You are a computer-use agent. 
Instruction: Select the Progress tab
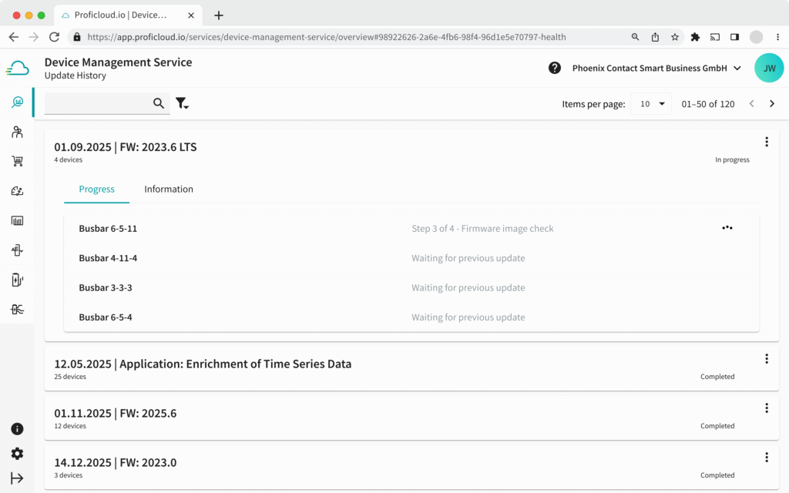coord(96,189)
